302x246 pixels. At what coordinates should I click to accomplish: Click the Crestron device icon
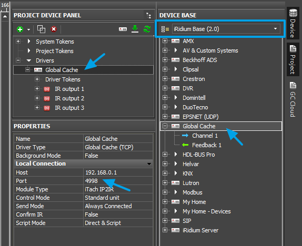(175, 79)
